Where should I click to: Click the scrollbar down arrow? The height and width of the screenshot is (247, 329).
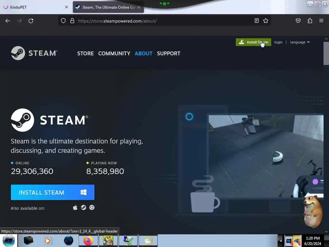point(326,231)
